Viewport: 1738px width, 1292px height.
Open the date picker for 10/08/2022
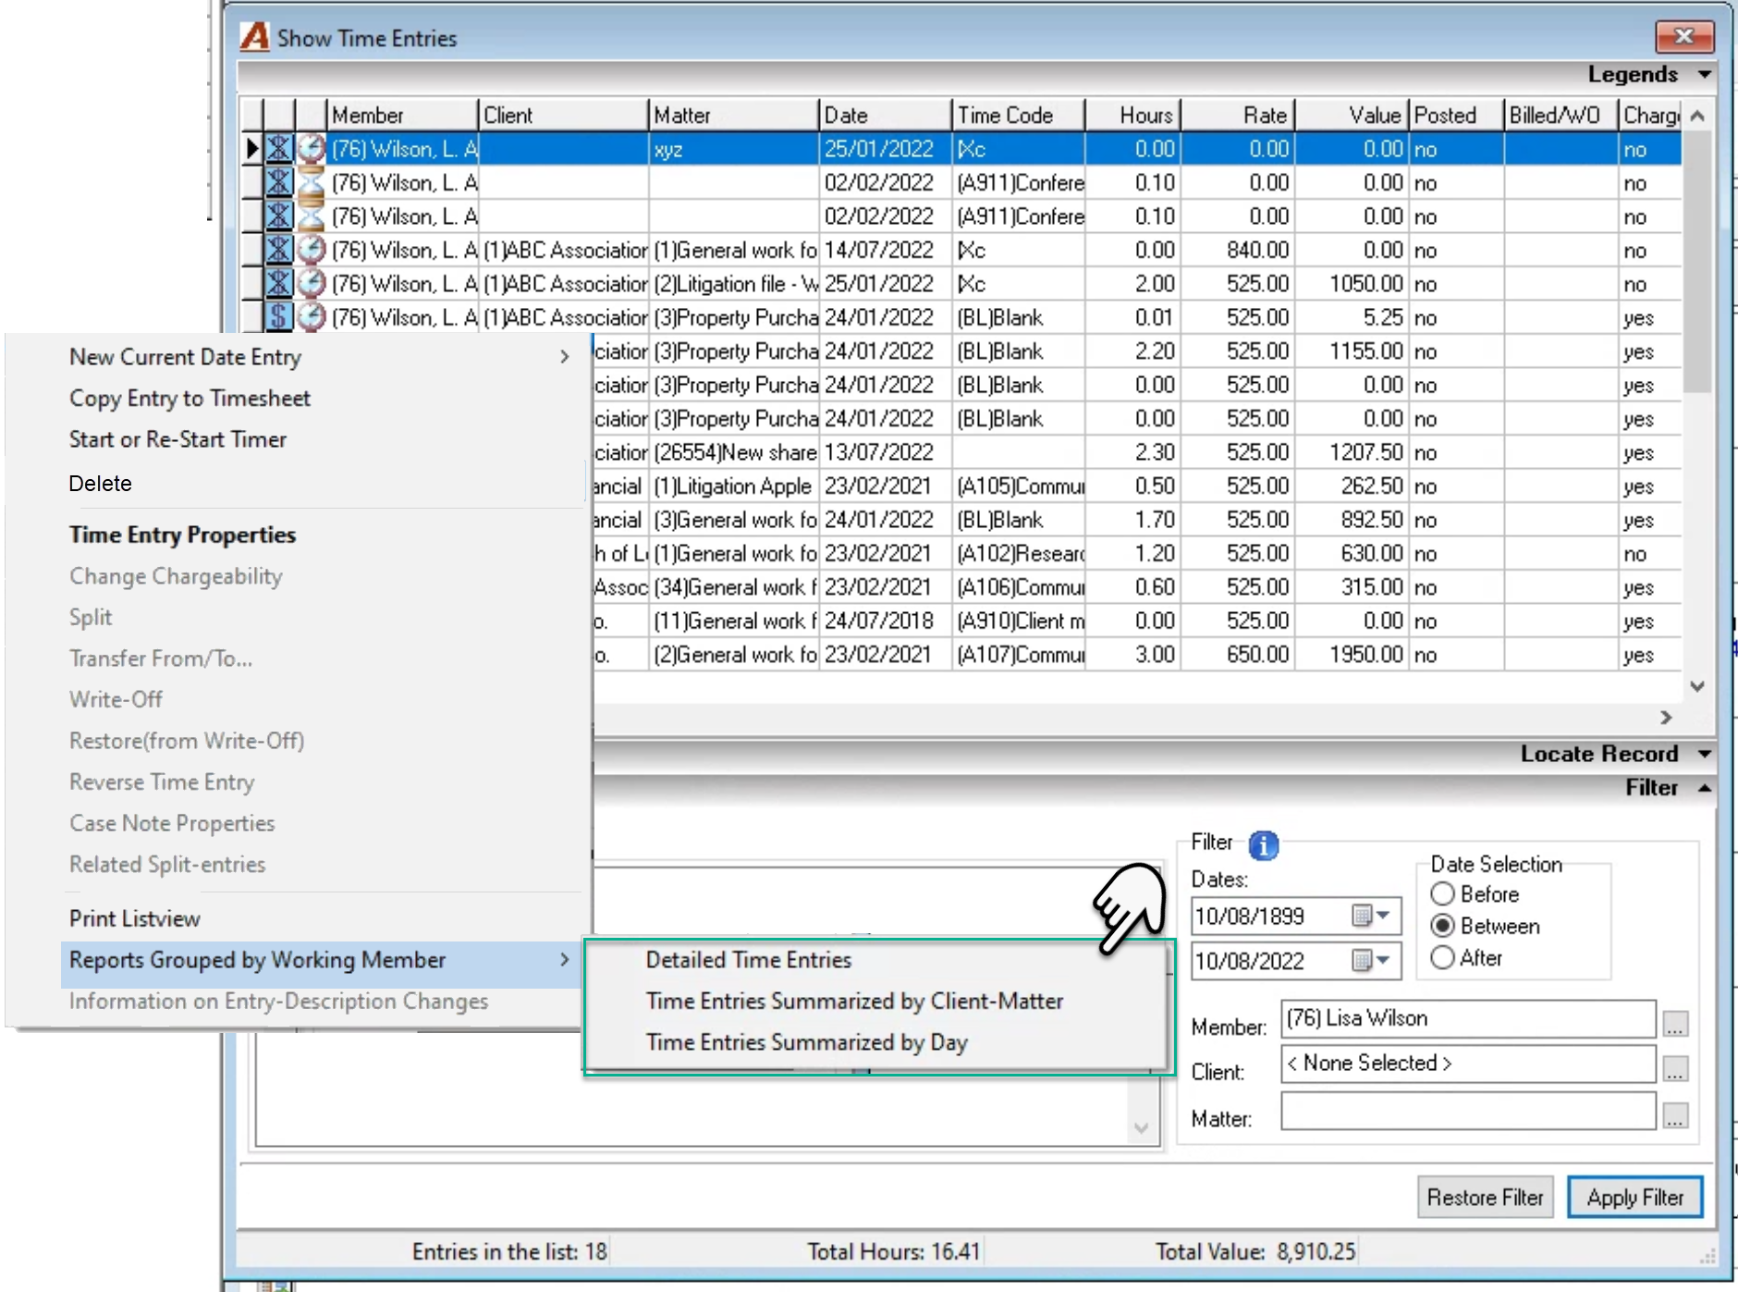coord(1372,961)
